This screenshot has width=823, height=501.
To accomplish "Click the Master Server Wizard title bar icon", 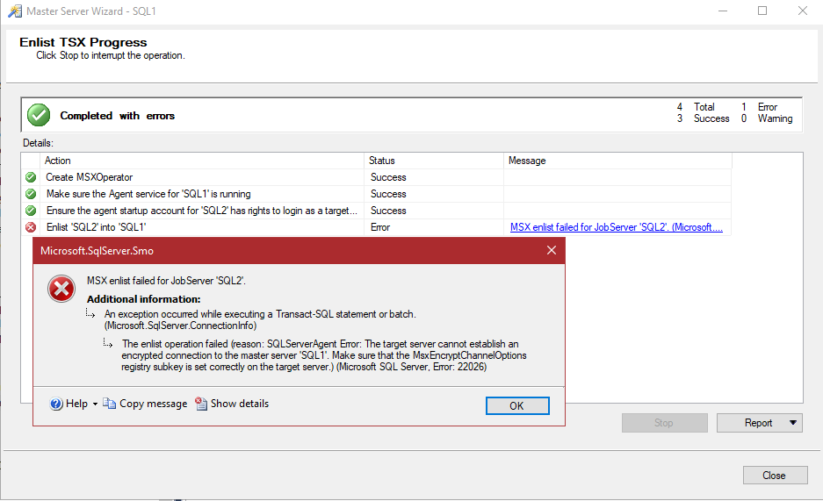I will (x=15, y=11).
